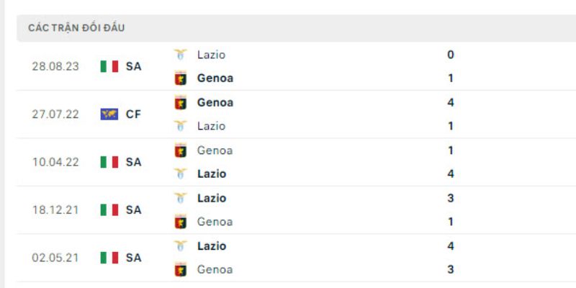This screenshot has width=576, height=288.
Task: Click the CF competition label for 27.07.22
Action: point(133,114)
